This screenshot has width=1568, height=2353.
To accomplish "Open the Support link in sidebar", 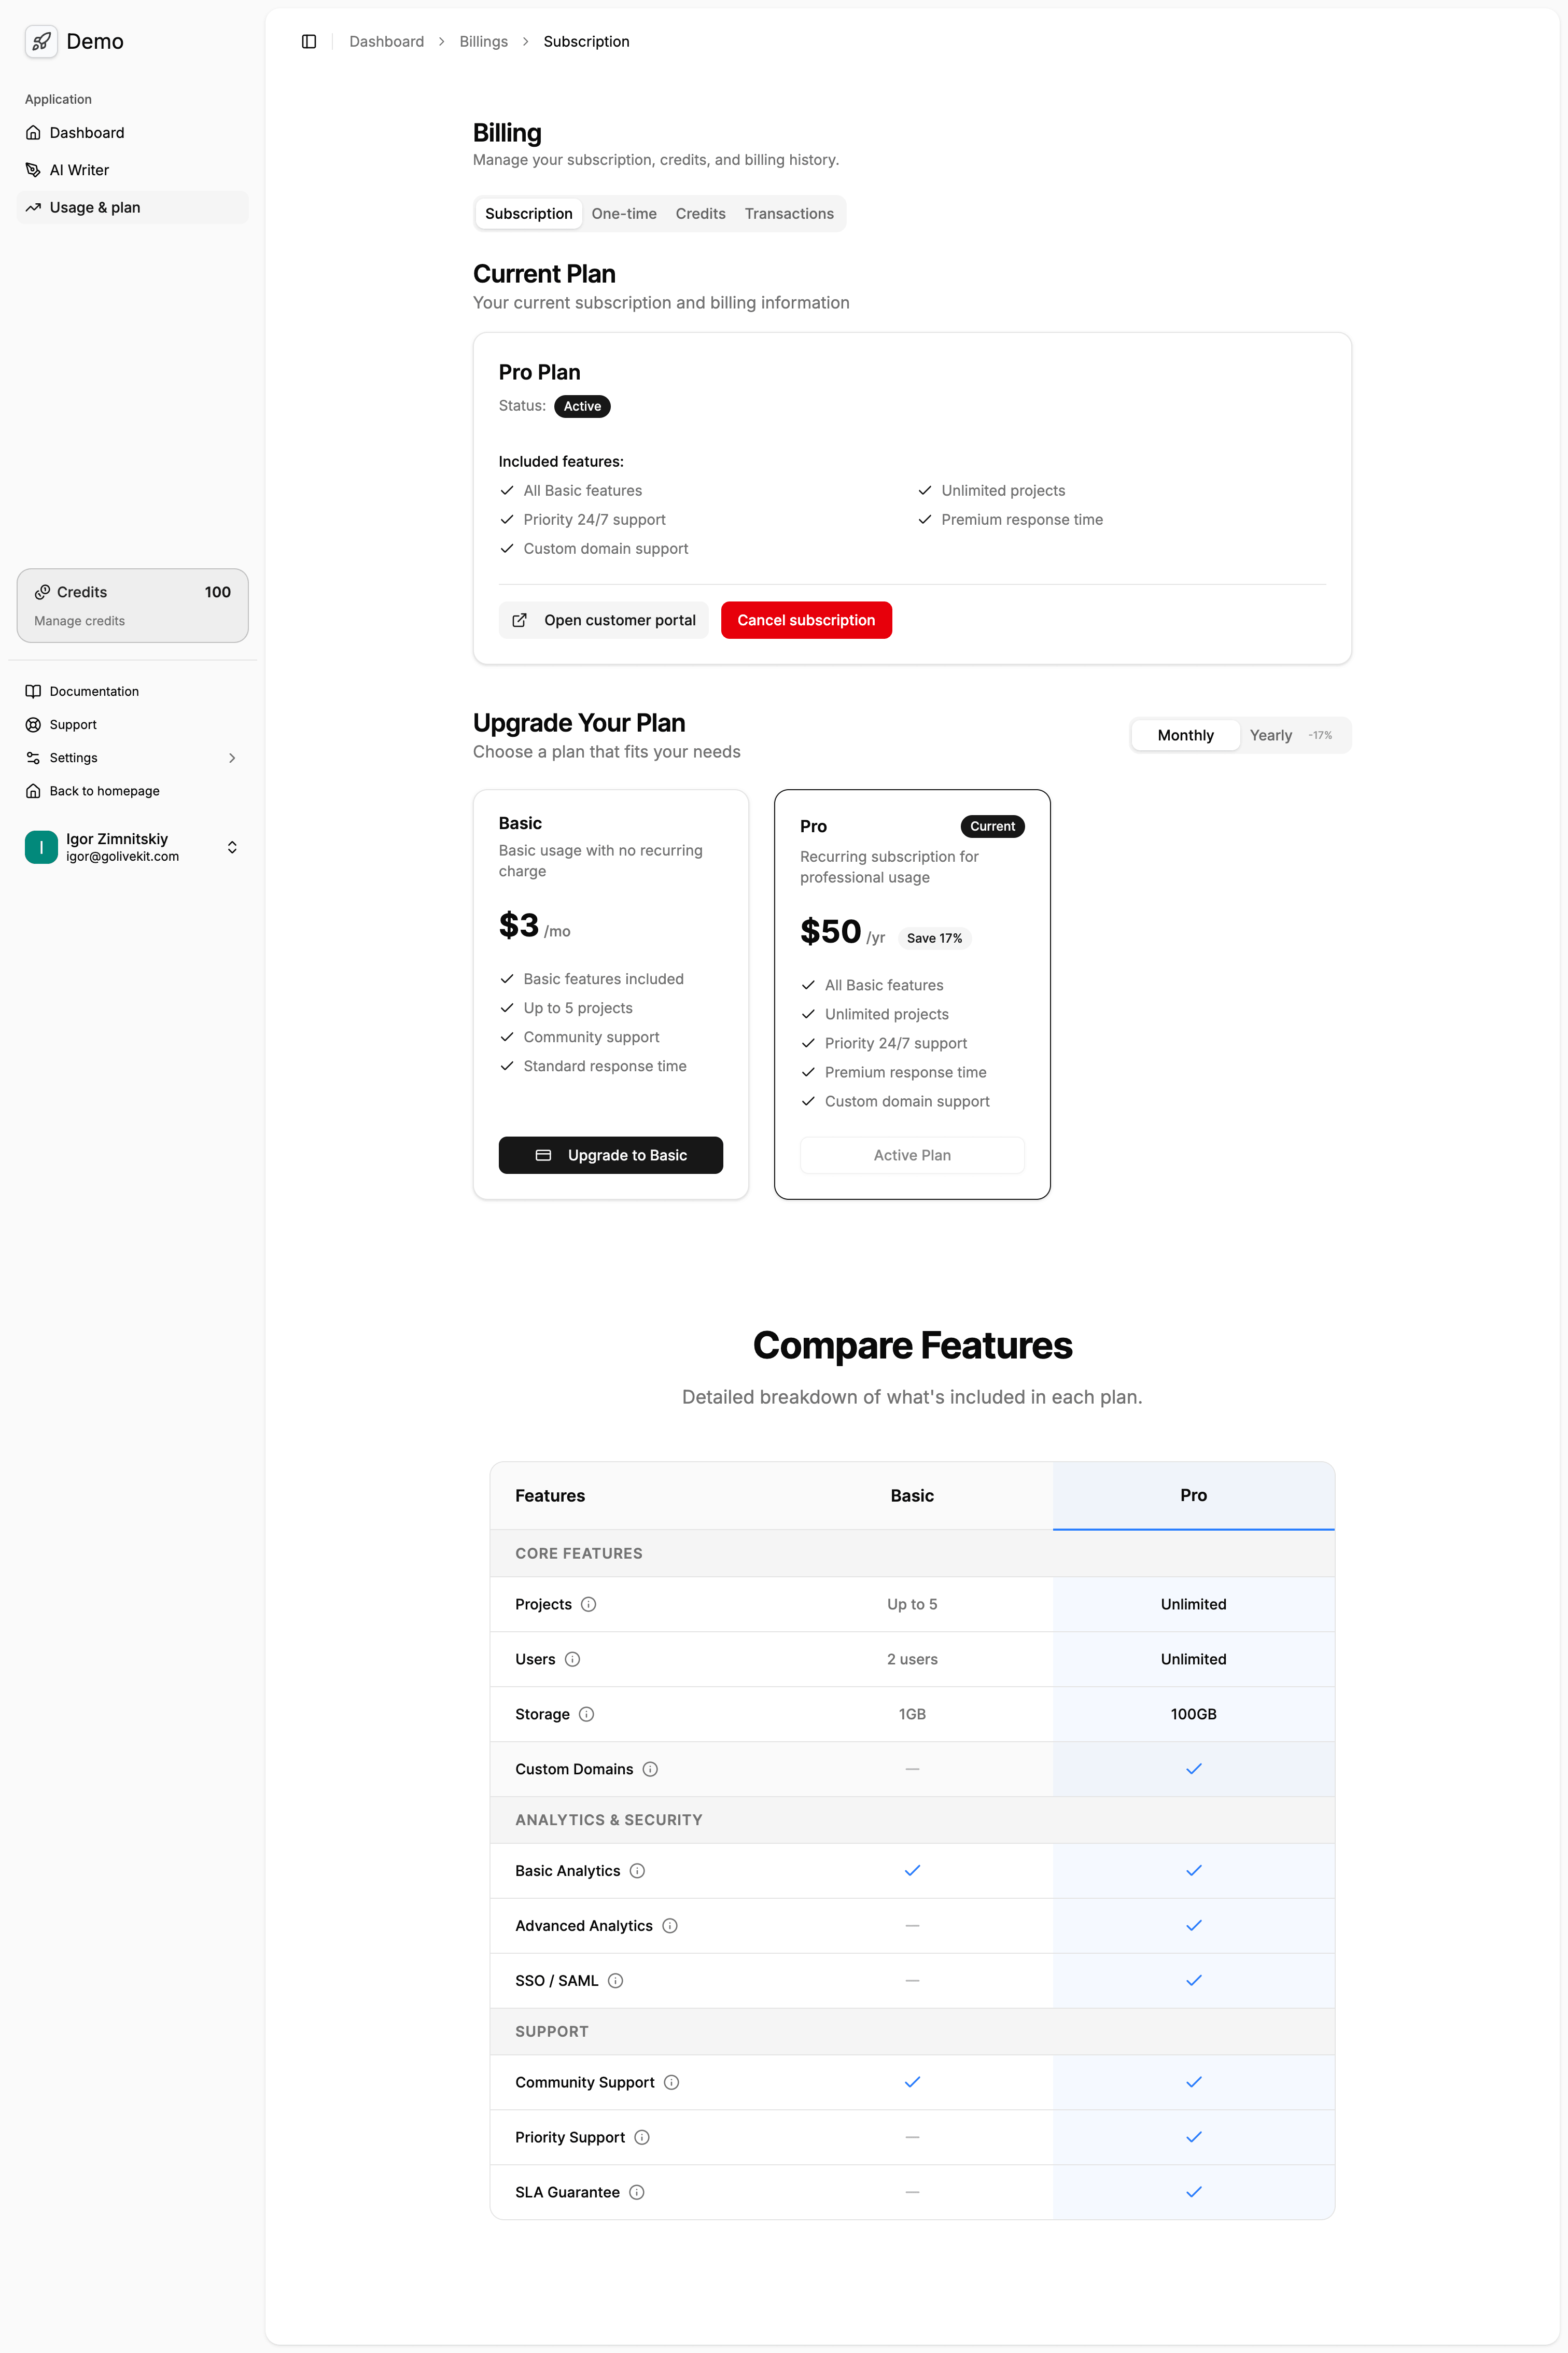I will (132, 725).
